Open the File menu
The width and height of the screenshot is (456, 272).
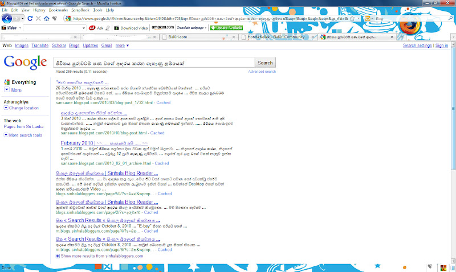pos(5,10)
